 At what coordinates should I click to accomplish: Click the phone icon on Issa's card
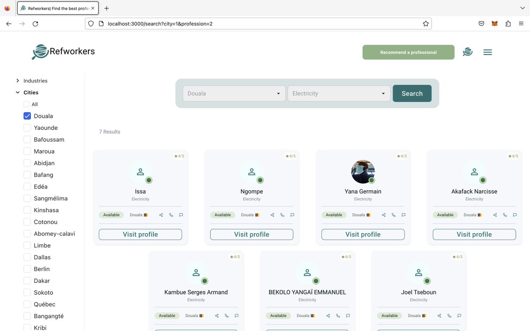[x=171, y=215]
